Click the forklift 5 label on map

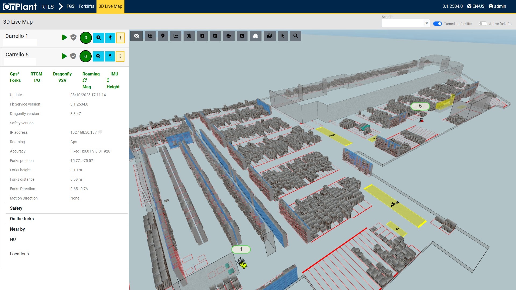tap(420, 106)
